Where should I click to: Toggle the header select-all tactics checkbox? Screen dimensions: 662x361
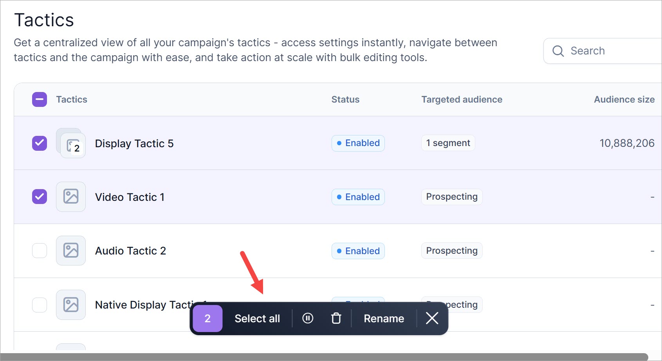click(40, 99)
